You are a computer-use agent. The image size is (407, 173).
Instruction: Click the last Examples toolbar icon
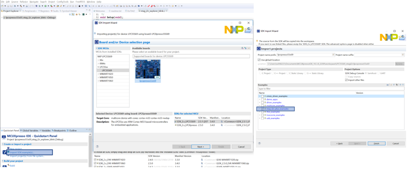coord(403,84)
